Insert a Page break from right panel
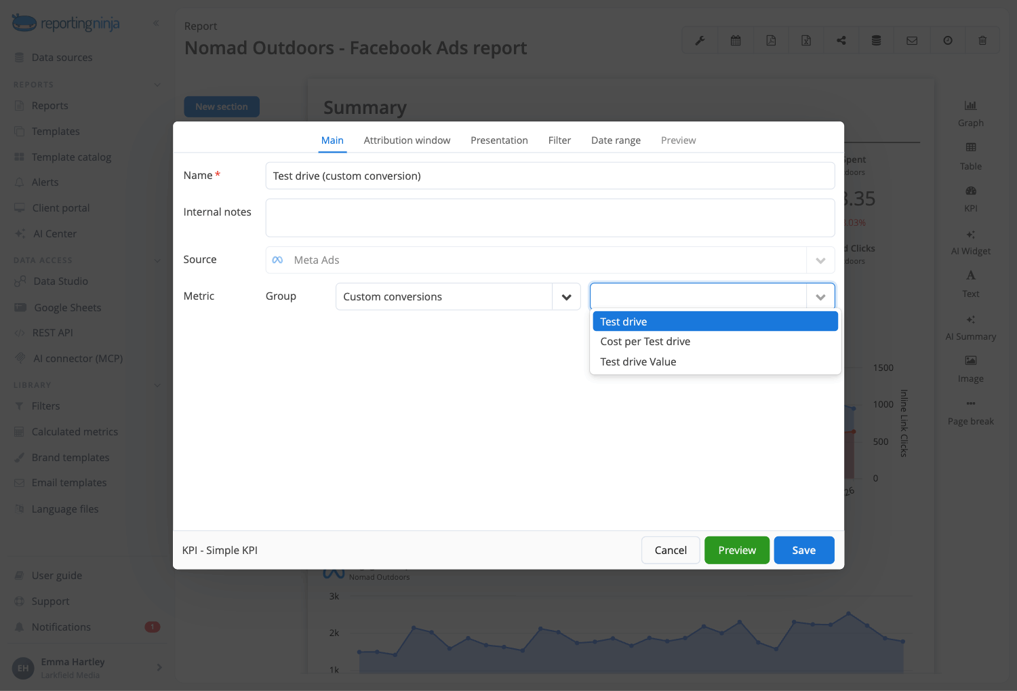Screen dimensions: 1017x691 (971, 412)
